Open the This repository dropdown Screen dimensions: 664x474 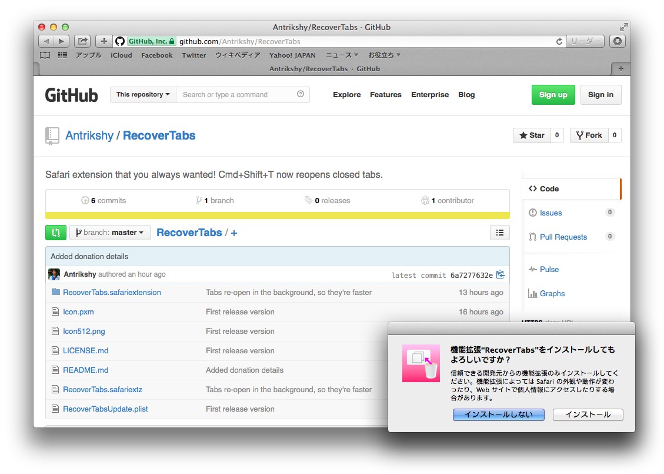(x=143, y=95)
